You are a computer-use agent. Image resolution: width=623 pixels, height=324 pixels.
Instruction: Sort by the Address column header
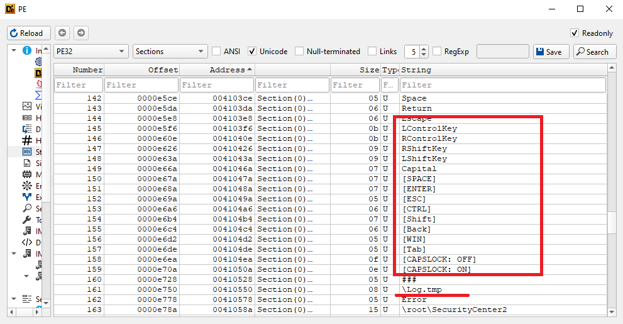point(217,70)
